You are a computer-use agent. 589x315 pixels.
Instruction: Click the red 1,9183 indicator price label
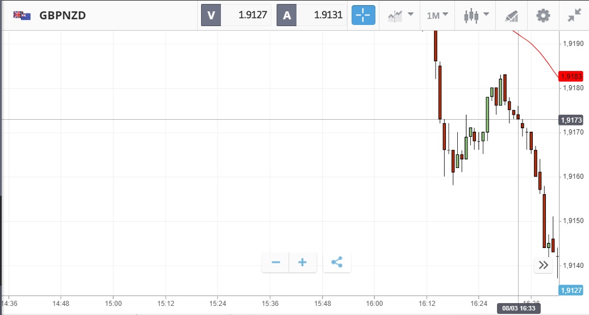click(571, 76)
